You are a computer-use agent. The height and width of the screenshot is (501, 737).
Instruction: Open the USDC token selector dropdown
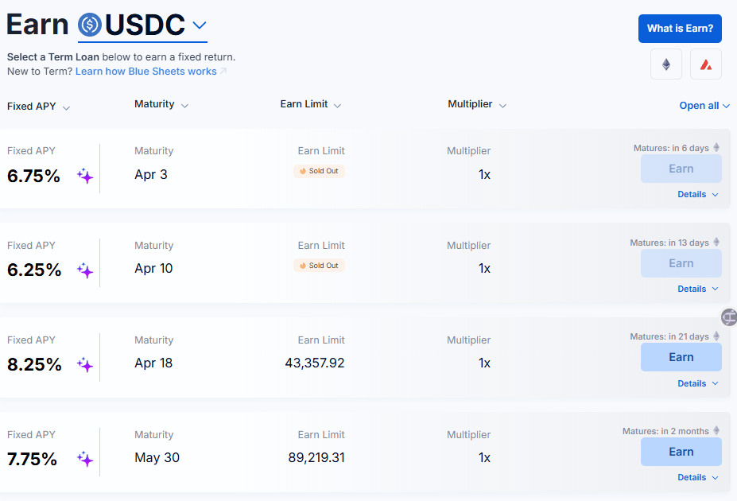pos(200,25)
